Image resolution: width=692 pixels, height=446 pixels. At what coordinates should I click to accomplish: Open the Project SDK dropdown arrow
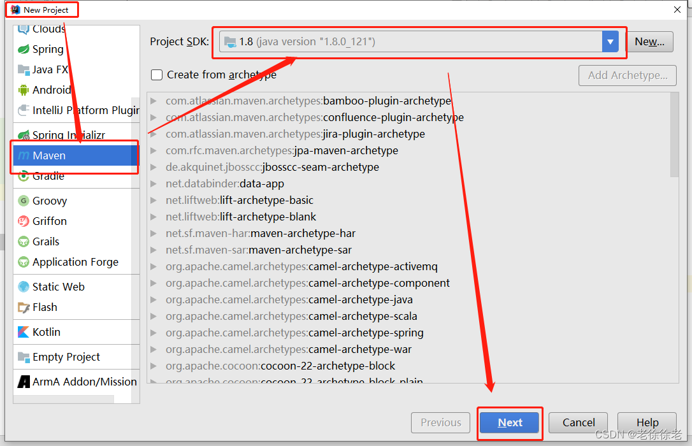610,42
